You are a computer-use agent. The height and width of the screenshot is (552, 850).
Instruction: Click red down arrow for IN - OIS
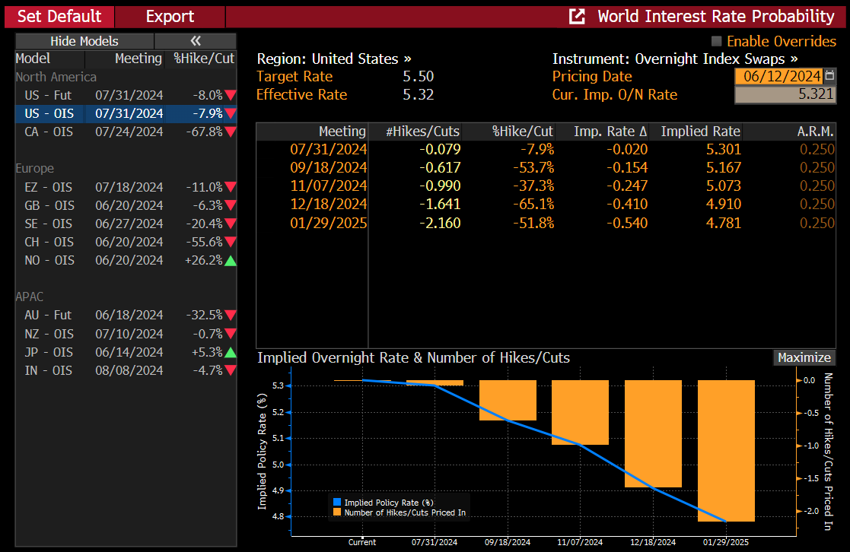(231, 370)
